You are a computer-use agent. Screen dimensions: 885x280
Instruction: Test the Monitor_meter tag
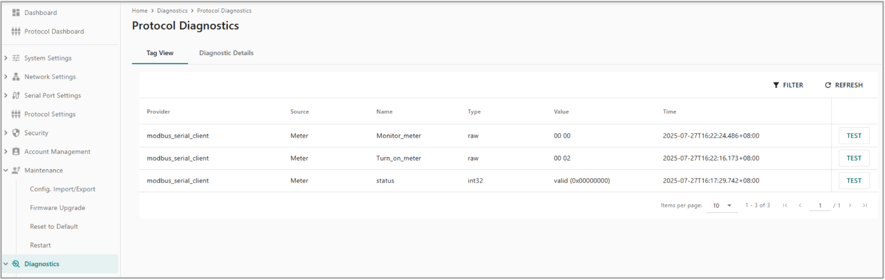tap(854, 136)
